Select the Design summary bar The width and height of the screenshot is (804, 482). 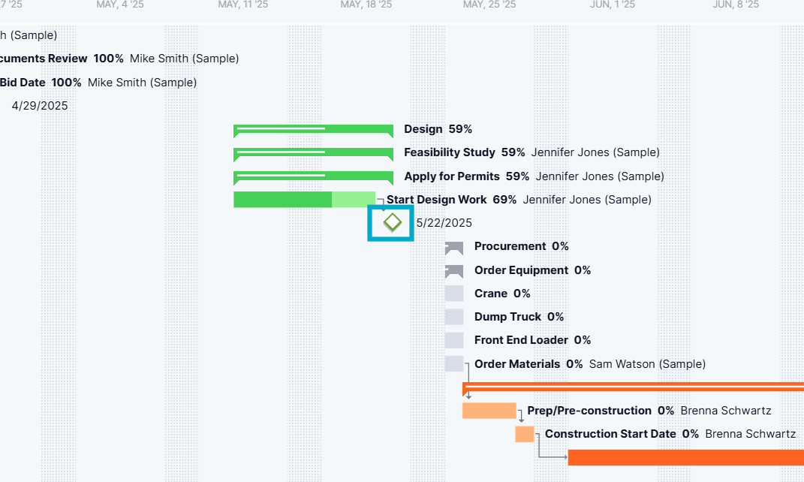pyautogui.click(x=313, y=128)
